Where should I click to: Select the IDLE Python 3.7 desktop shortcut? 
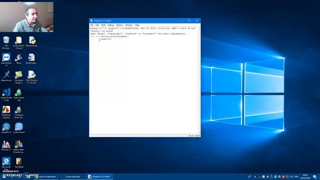[31, 77]
